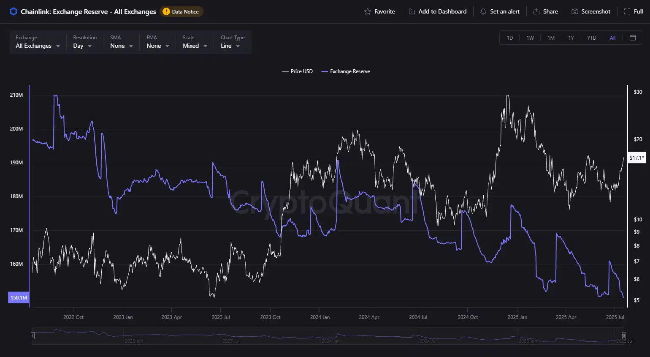
Task: Open the Set an alert bell icon
Action: coord(484,11)
